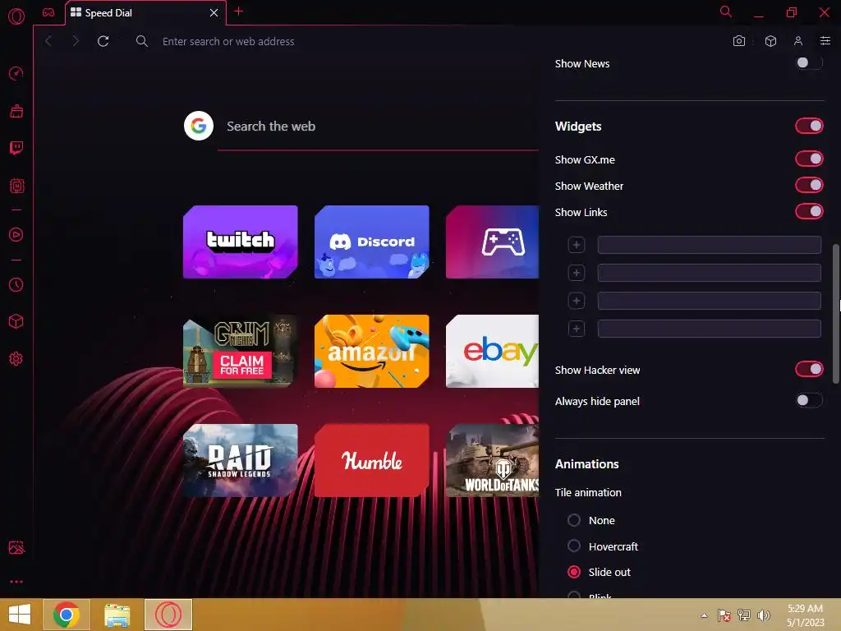Open the Discord speed dial tile
Image resolution: width=841 pixels, height=631 pixels.
coord(372,242)
